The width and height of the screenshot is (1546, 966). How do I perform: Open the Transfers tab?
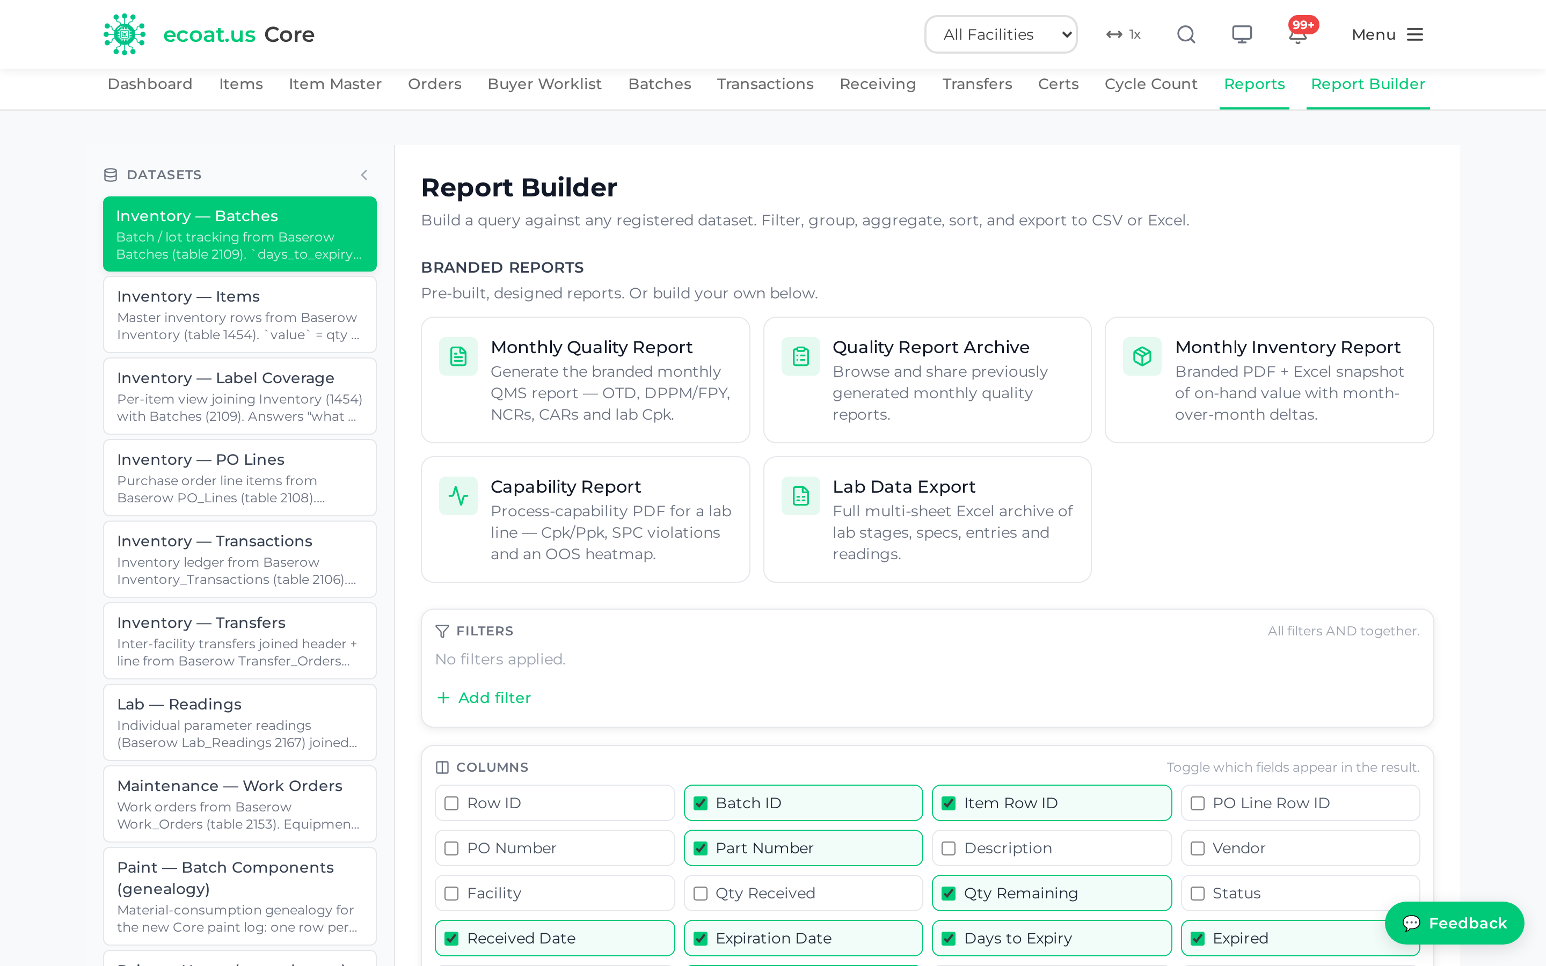(977, 84)
